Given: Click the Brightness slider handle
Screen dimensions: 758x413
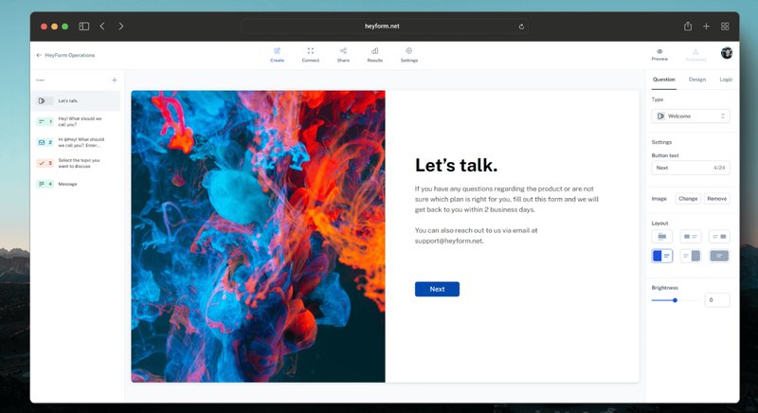Looking at the screenshot, I should point(675,300).
